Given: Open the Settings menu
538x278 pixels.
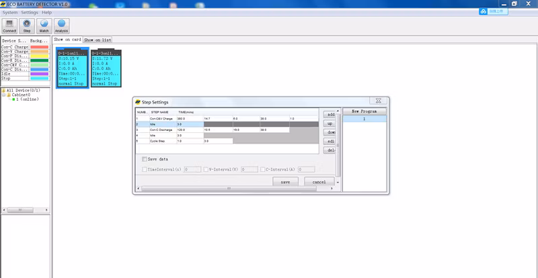Looking at the screenshot, I should pyautogui.click(x=29, y=13).
